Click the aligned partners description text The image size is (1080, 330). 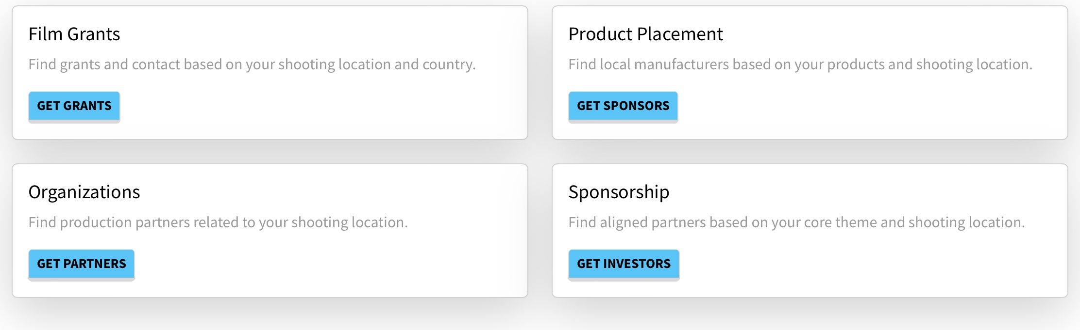tap(796, 222)
